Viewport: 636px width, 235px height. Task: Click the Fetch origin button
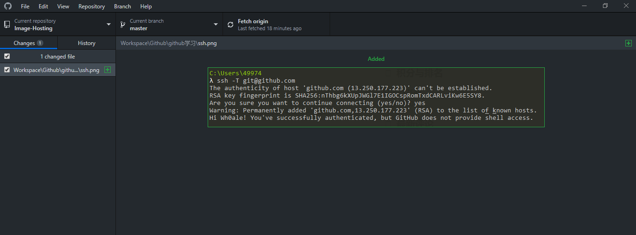point(277,25)
